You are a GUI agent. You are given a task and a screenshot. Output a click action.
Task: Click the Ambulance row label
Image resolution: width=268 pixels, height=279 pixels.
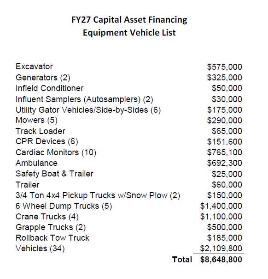36,163
